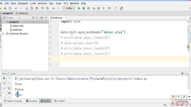Hide the Project panel with the hide icon

46,18
